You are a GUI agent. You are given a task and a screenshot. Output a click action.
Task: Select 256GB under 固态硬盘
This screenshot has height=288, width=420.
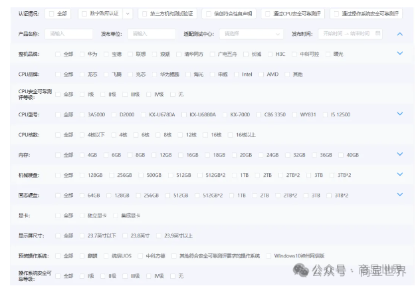[138, 196]
